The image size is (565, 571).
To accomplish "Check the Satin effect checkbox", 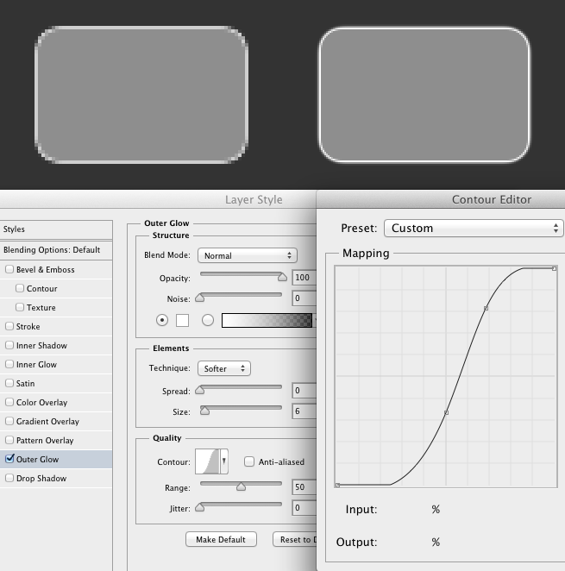I will (9, 383).
